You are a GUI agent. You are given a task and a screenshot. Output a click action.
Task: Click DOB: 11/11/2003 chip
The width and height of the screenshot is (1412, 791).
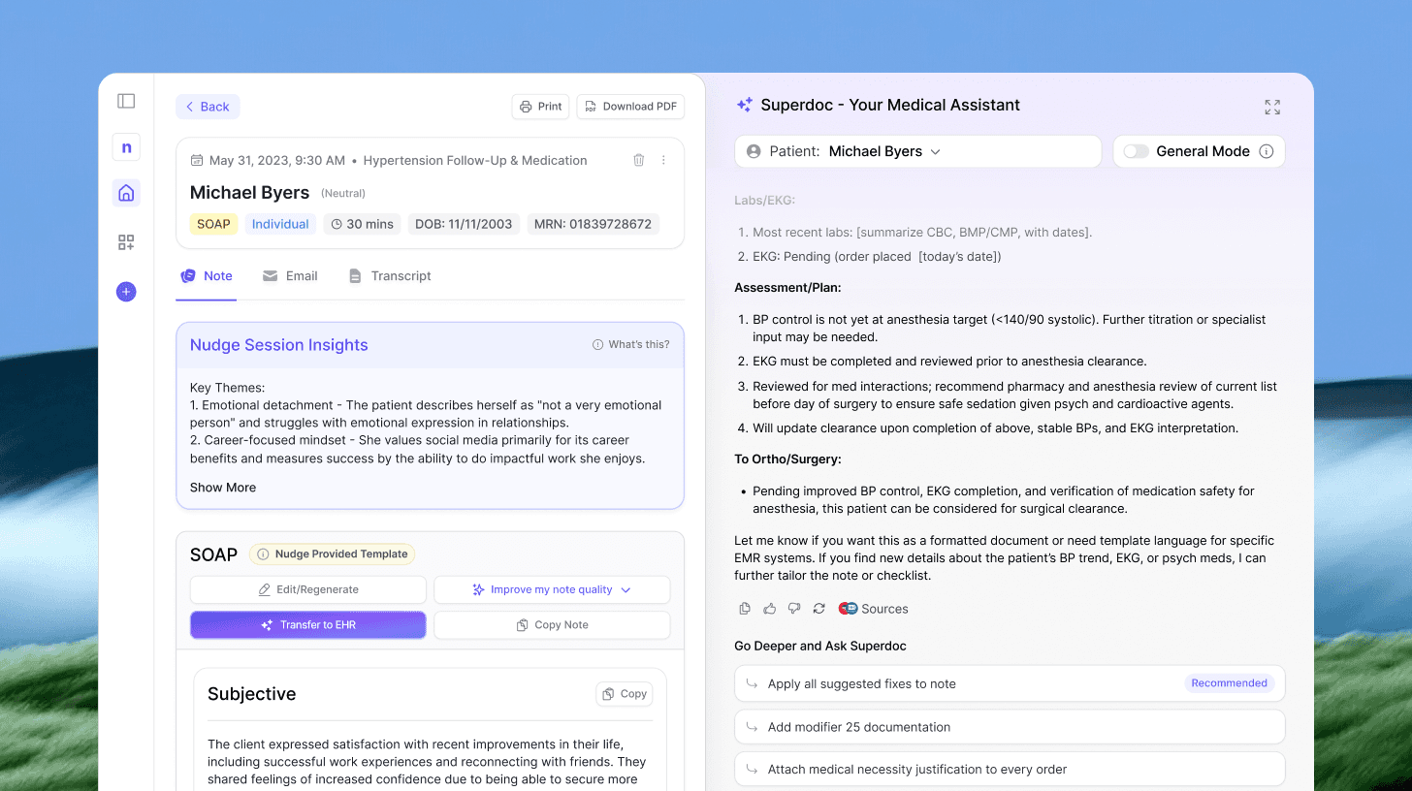(x=464, y=224)
